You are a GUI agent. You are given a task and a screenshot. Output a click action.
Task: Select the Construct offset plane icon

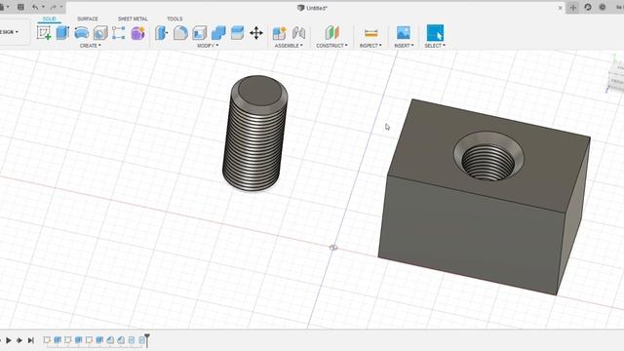point(331,33)
